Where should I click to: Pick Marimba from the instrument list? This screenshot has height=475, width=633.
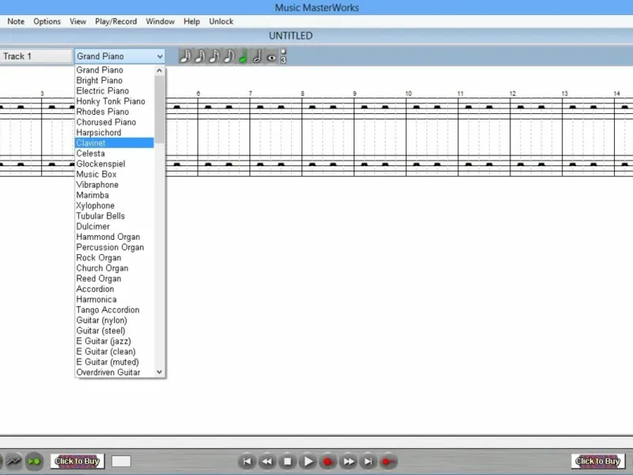tap(114, 195)
